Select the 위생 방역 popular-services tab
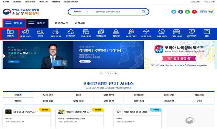The height and width of the screenshot is (129, 217). (109, 95)
